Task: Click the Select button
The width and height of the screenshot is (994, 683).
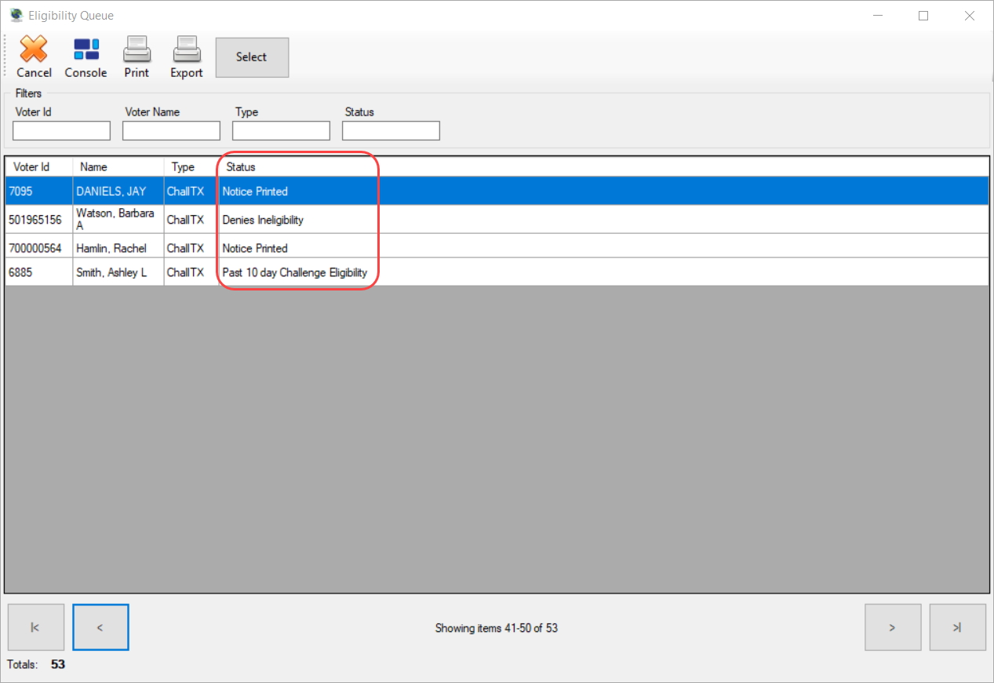Action: (x=252, y=57)
